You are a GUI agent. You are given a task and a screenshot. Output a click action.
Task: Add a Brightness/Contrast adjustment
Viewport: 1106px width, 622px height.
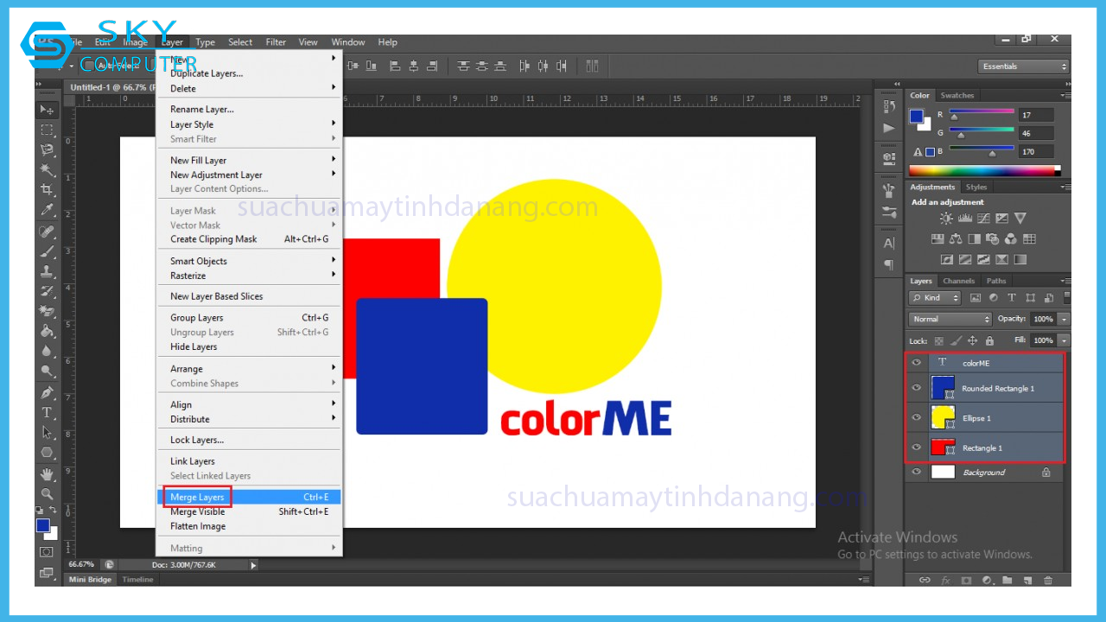point(946,219)
